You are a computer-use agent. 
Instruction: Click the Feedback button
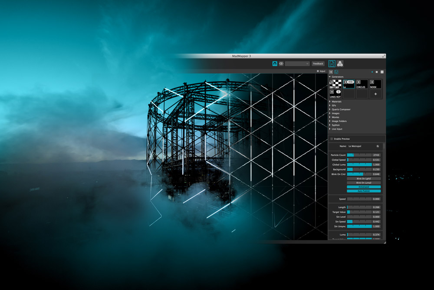(318, 63)
